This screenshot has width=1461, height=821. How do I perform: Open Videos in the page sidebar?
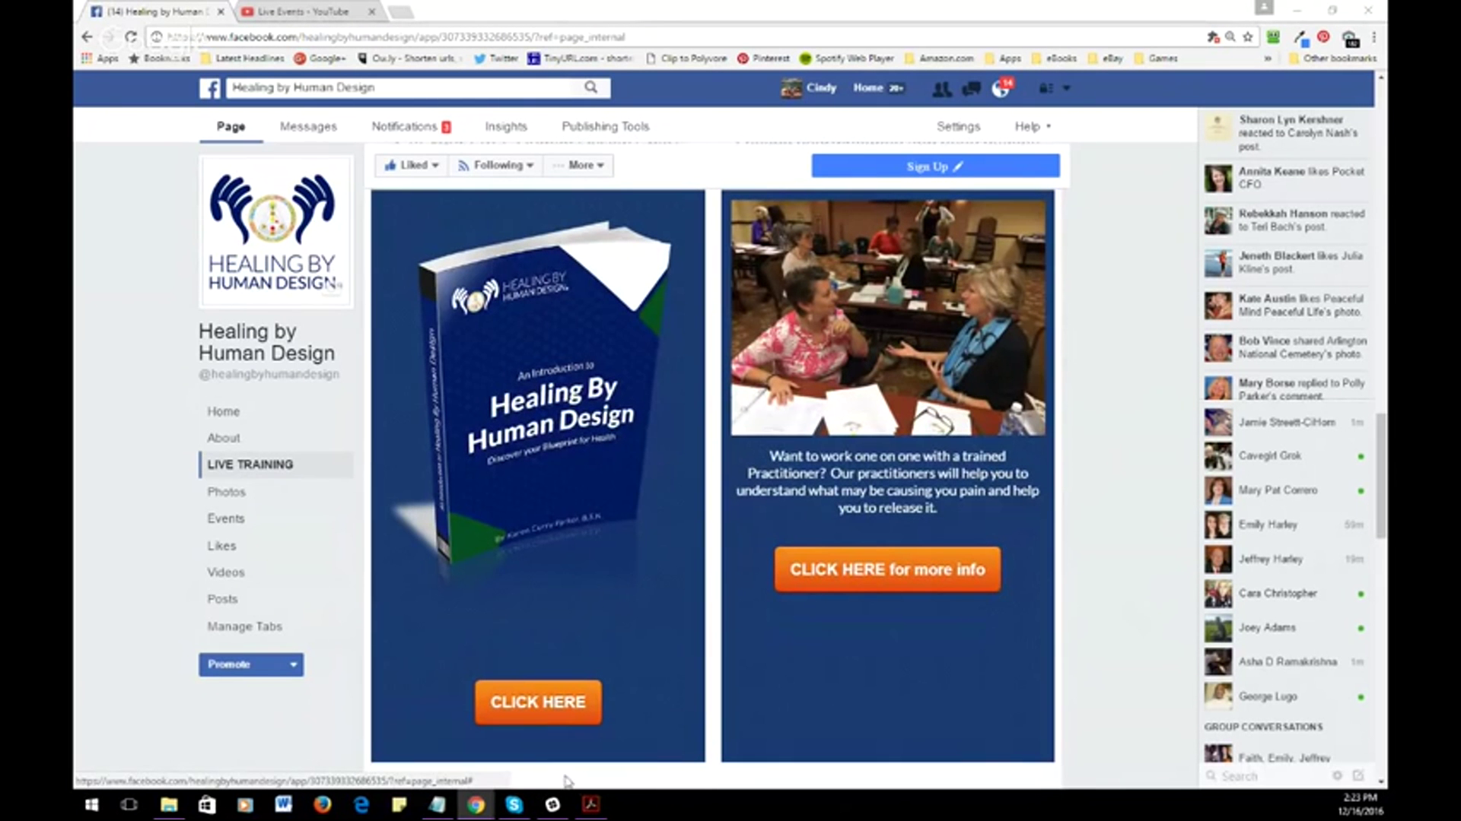(226, 572)
